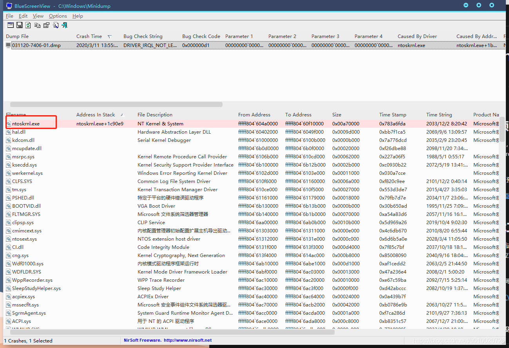Open the View menu
The width and height of the screenshot is (509, 348).
coord(38,16)
